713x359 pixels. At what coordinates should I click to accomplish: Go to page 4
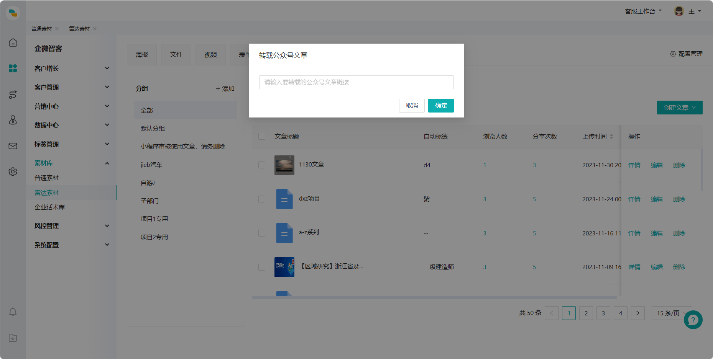pyautogui.click(x=621, y=313)
